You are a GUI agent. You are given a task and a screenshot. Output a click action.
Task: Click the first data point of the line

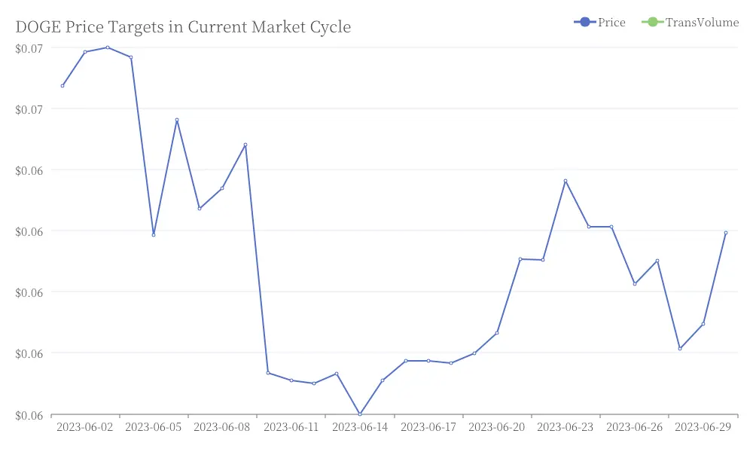point(62,86)
